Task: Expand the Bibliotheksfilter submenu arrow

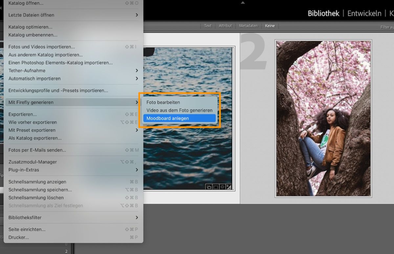Action: pyautogui.click(x=137, y=218)
